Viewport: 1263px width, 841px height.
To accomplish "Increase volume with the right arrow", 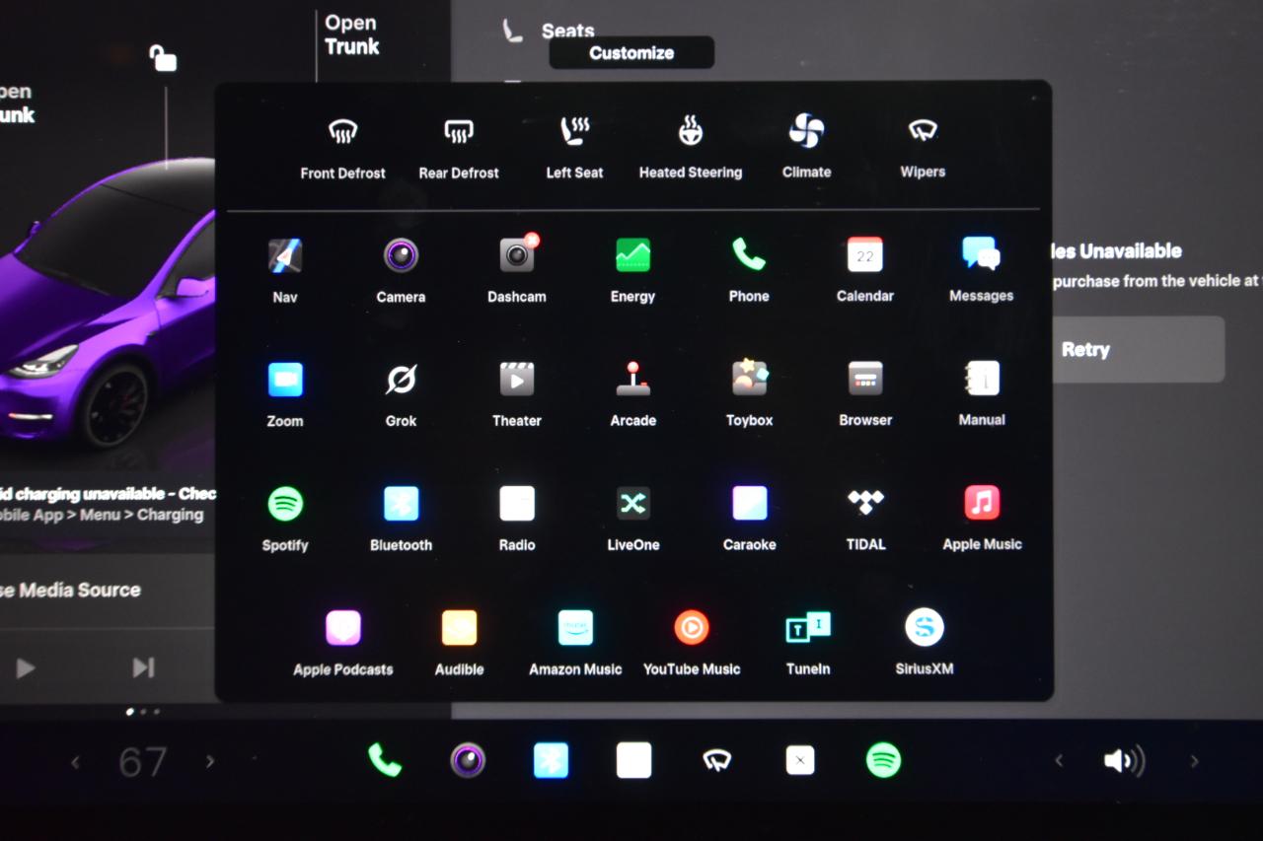I will [1194, 760].
